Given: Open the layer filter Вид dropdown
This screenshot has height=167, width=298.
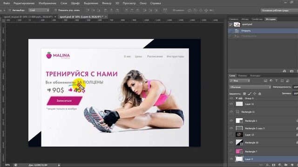Looking at the screenshot, I should 240,81.
